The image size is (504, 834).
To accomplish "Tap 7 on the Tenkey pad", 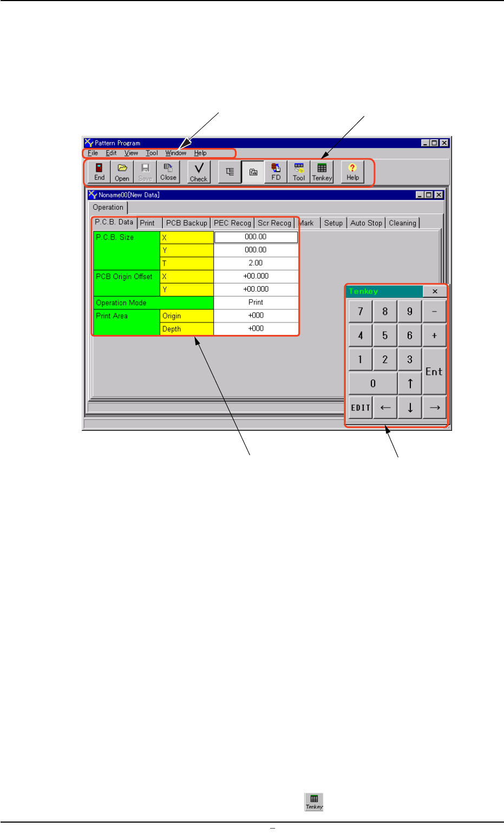I will (361, 311).
